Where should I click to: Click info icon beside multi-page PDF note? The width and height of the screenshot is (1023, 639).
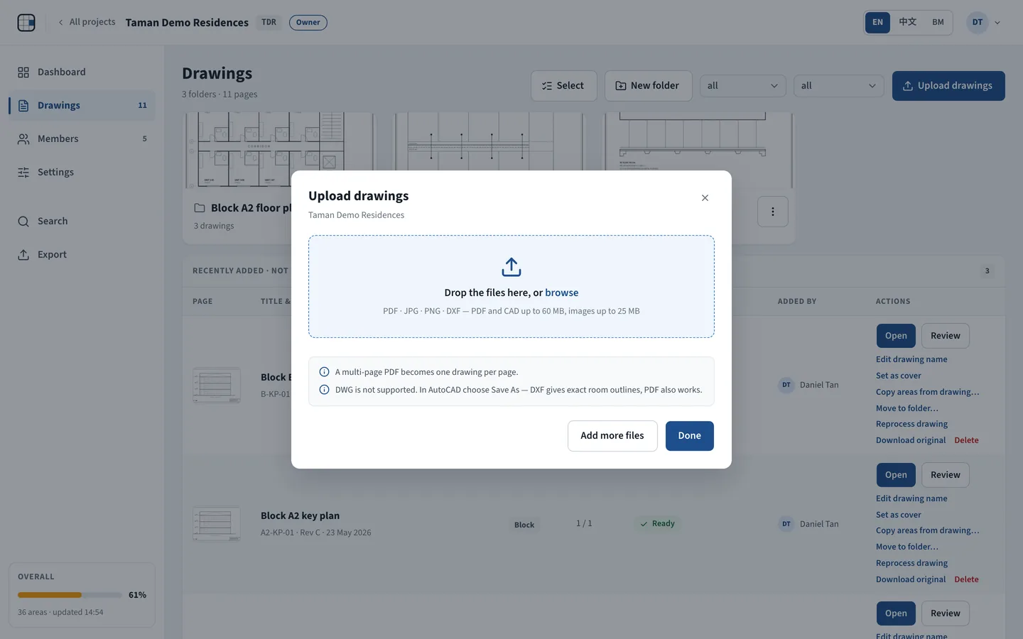click(324, 372)
